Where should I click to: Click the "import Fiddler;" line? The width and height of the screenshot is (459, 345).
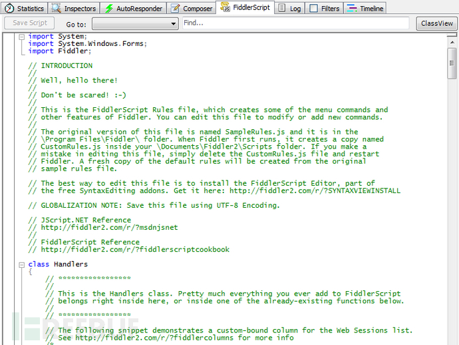60,51
